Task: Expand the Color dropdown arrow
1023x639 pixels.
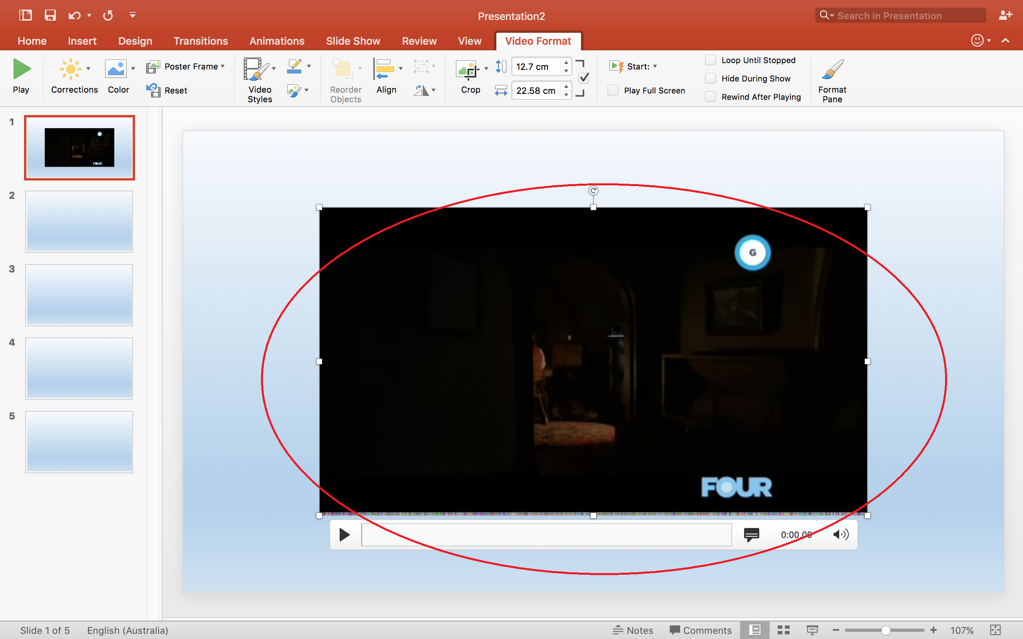Action: 133,68
